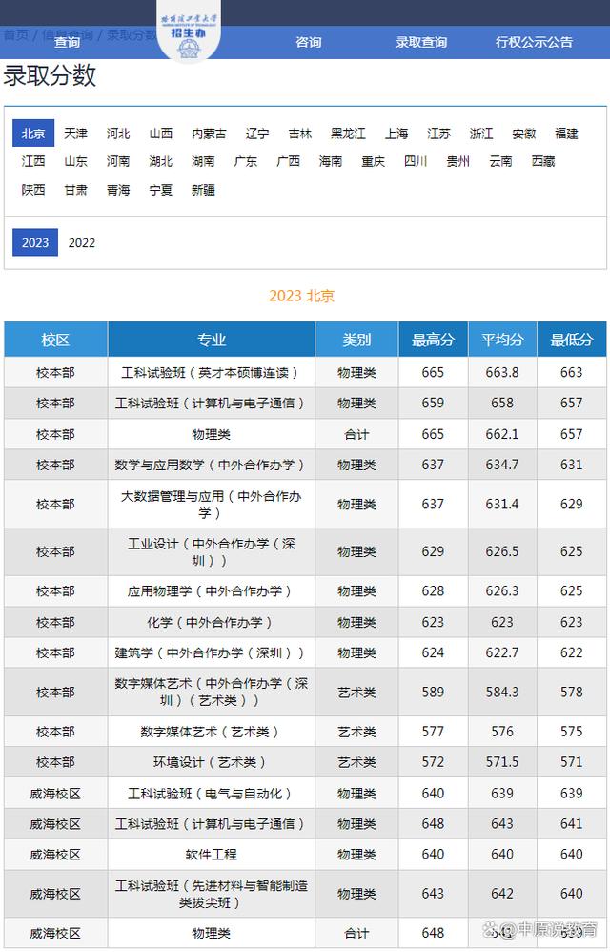Click 工科试验班（电气与自动化）cell
Viewport: 610px width, 952px height.
pyautogui.click(x=211, y=793)
